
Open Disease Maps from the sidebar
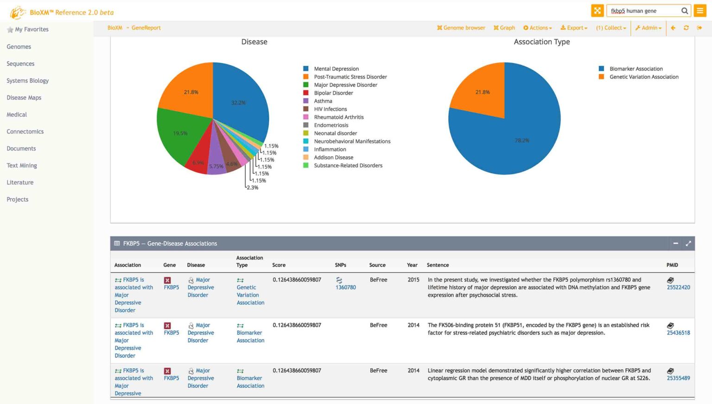[x=24, y=97]
